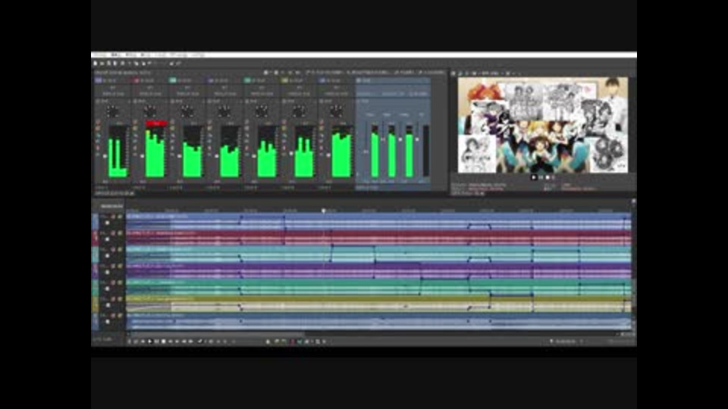Select the Master bus header in mixing console
The image size is (728, 409).
pos(393,80)
